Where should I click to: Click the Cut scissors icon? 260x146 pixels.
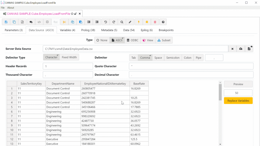pos(64,22)
